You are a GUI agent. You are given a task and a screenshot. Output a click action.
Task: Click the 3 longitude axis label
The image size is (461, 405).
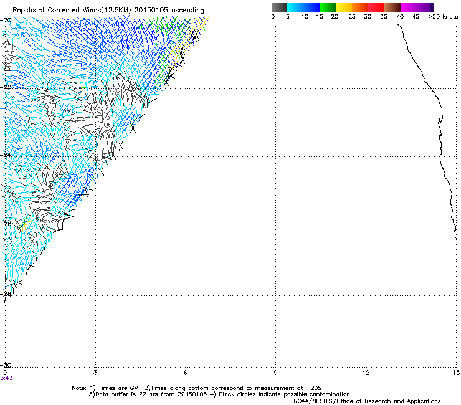click(x=95, y=373)
